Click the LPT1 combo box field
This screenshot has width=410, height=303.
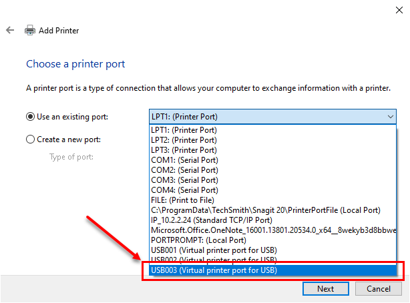272,117
